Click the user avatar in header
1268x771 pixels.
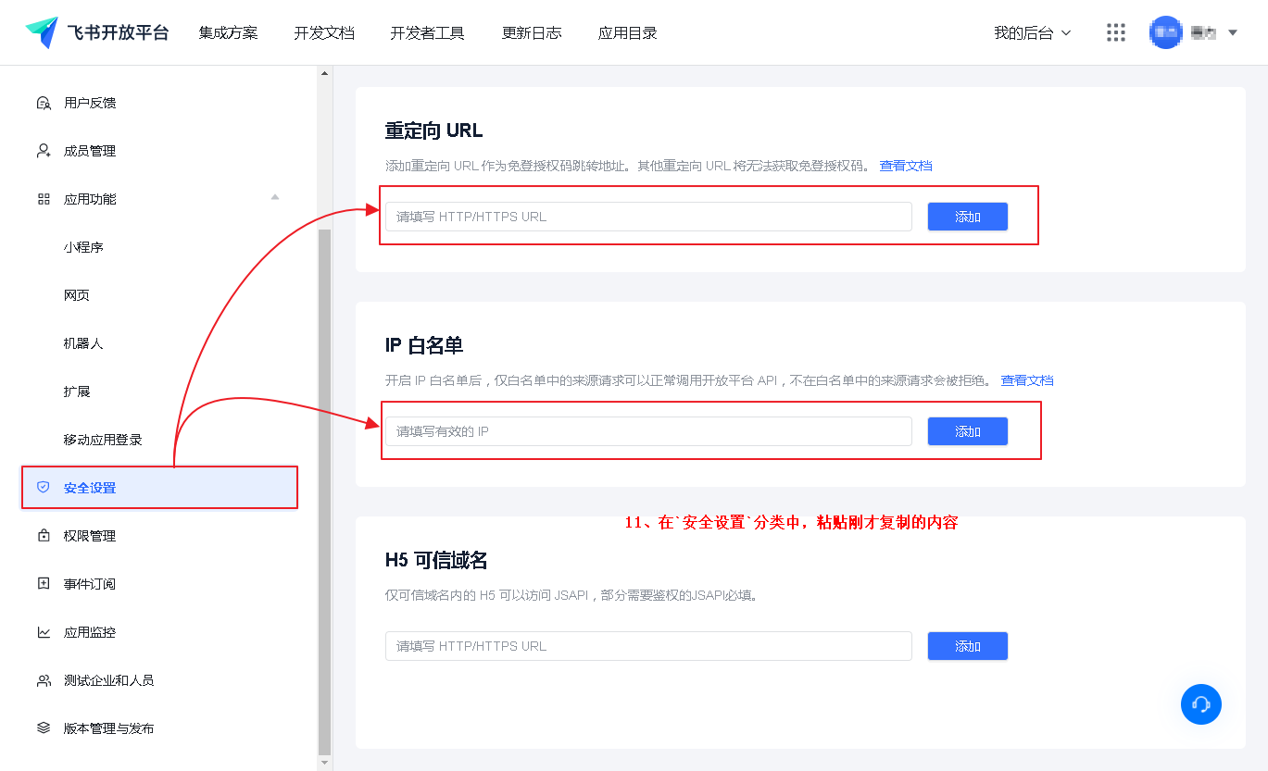point(1165,32)
